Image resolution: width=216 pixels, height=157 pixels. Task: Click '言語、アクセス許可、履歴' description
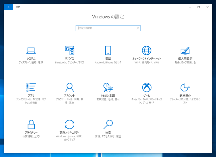108,137
